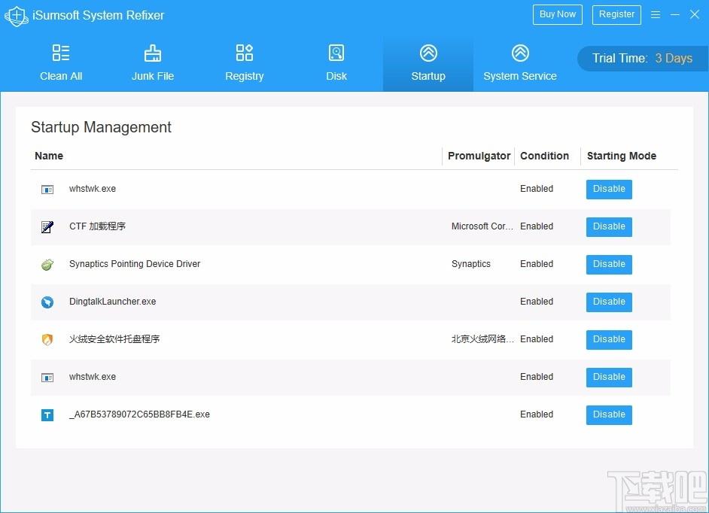Click the iSumsoft shield logo icon
Screen dimensions: 709x513
click(17, 16)
